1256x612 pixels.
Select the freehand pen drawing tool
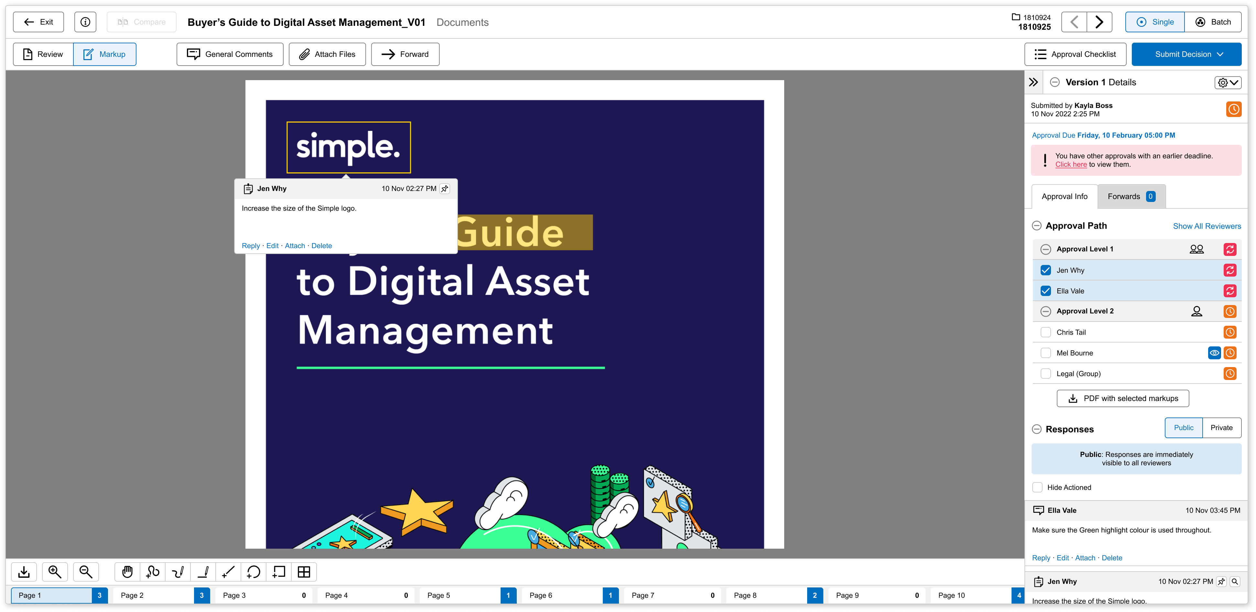click(x=178, y=572)
